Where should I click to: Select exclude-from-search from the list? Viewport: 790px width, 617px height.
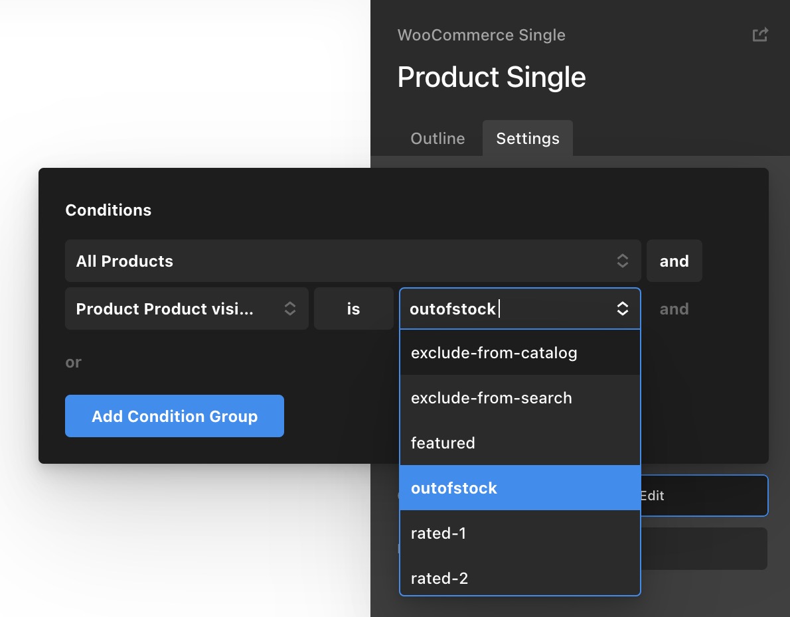520,398
